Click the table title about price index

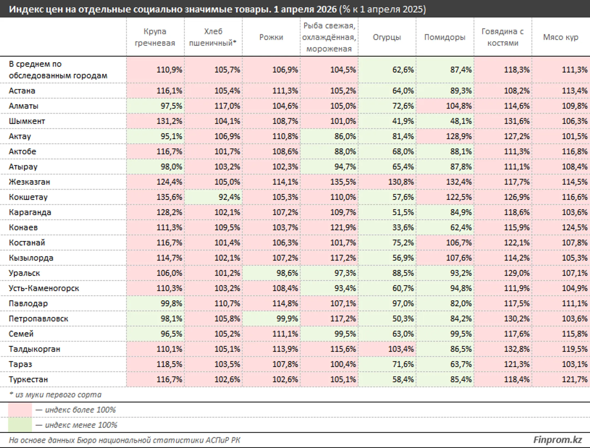pos(217,9)
